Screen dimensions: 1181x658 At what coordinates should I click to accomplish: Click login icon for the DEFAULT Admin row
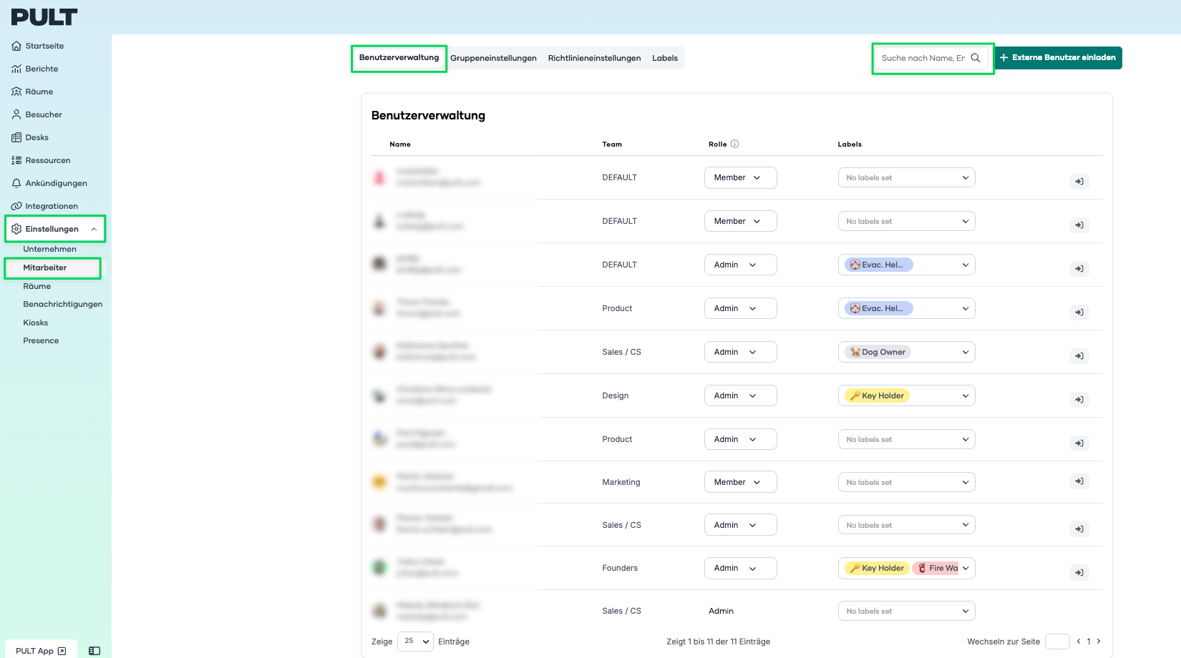pyautogui.click(x=1079, y=269)
